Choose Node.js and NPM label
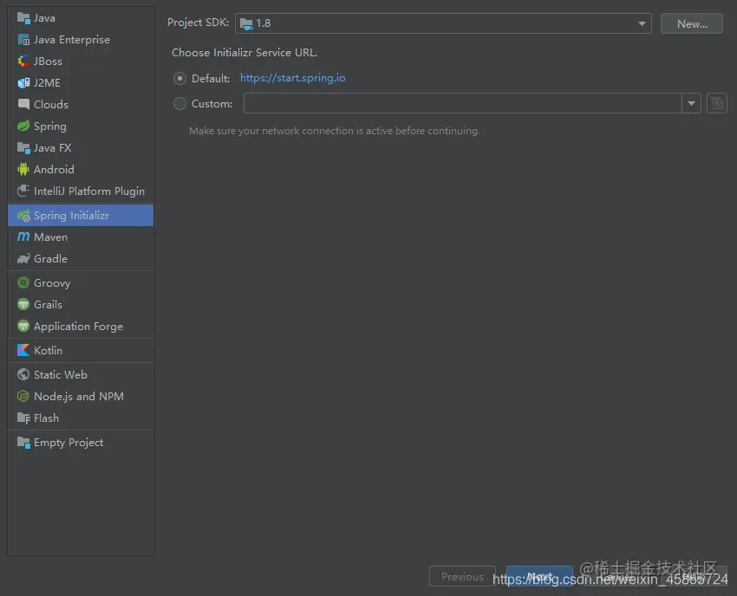Image resolution: width=737 pixels, height=596 pixels. click(79, 397)
